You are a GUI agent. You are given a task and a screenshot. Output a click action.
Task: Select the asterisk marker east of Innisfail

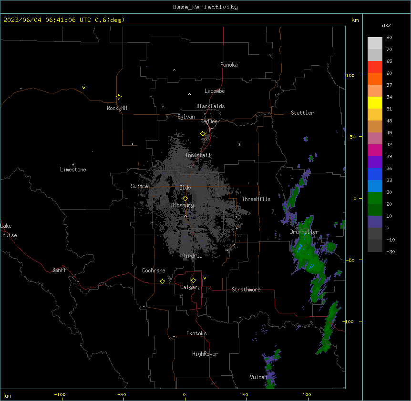[x=239, y=144]
